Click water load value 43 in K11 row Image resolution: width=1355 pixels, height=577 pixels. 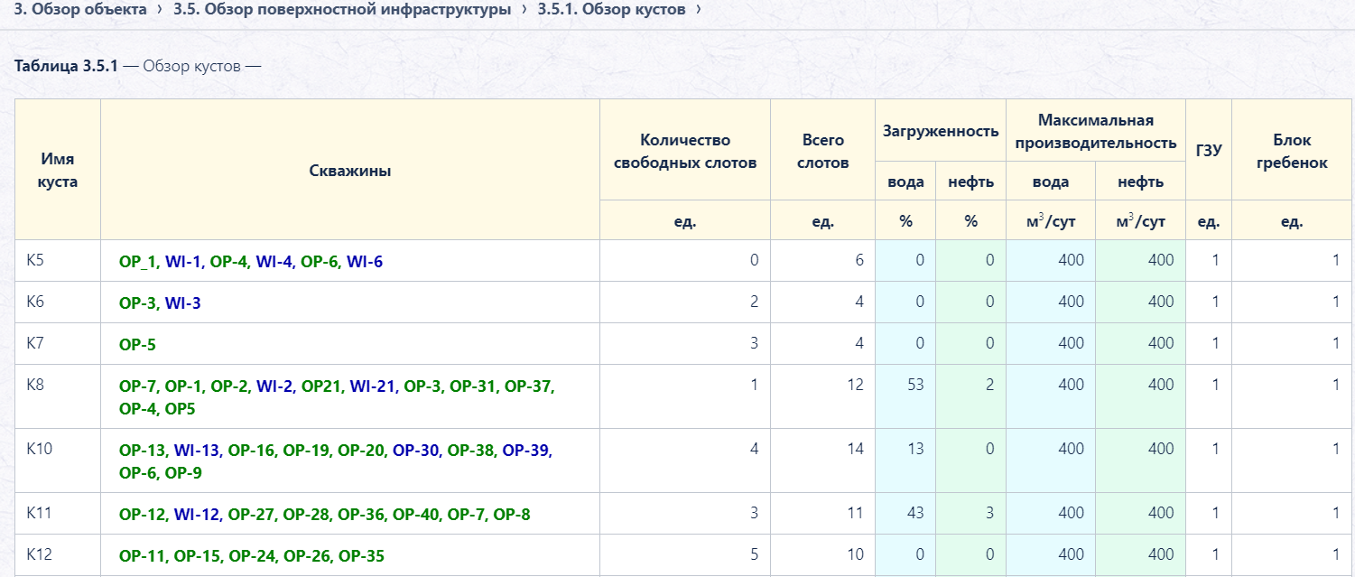[x=914, y=514]
